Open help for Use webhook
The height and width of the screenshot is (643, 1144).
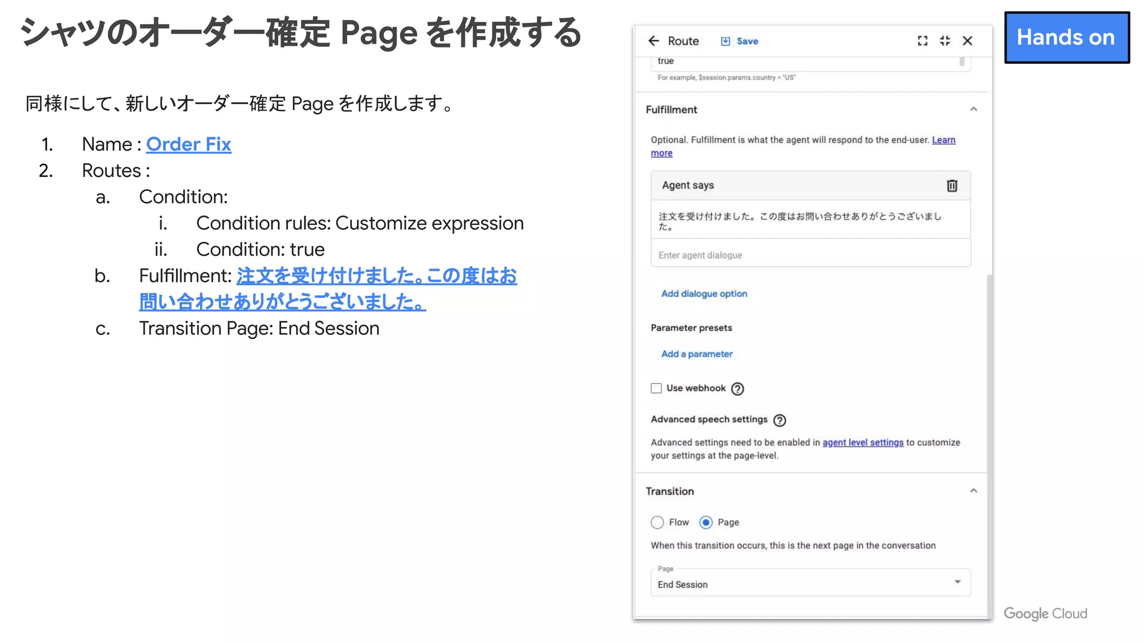737,389
